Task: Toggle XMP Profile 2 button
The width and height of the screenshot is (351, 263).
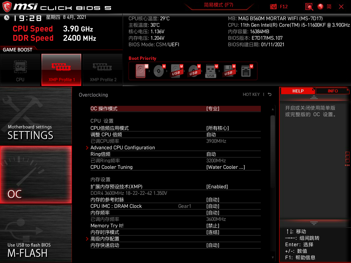Action: pyautogui.click(x=103, y=70)
